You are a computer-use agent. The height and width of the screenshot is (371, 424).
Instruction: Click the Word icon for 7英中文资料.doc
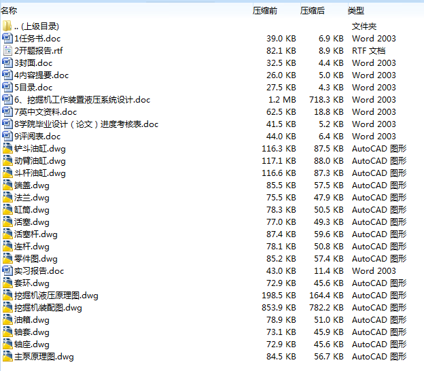(x=7, y=111)
